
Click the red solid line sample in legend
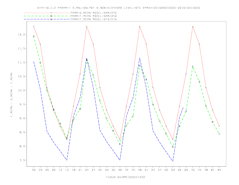47,13
